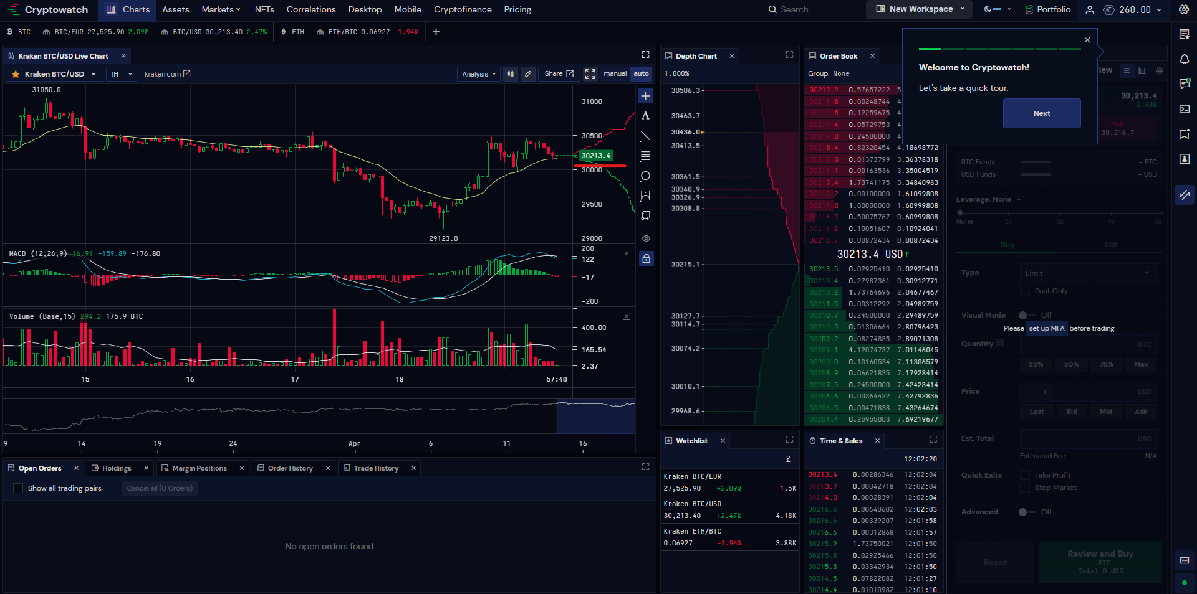Maximize the Depth Chart panel
1197x594 pixels.
click(x=789, y=55)
